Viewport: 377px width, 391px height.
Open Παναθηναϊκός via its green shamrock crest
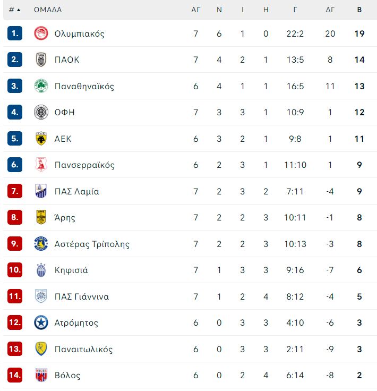click(x=41, y=86)
